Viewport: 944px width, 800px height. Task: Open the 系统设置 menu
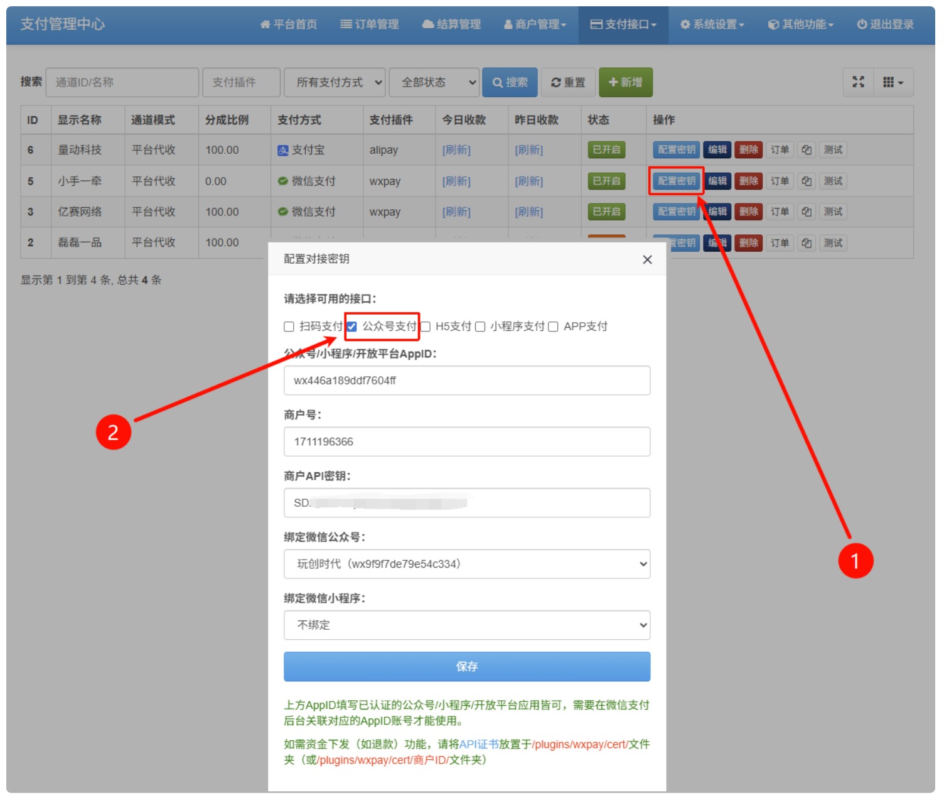click(x=712, y=24)
